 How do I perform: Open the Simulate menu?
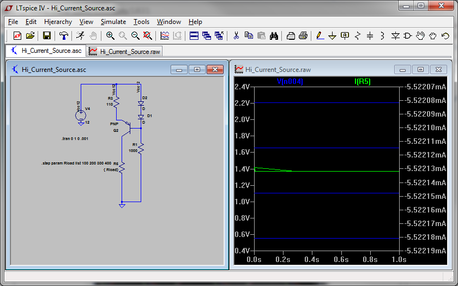(x=113, y=22)
